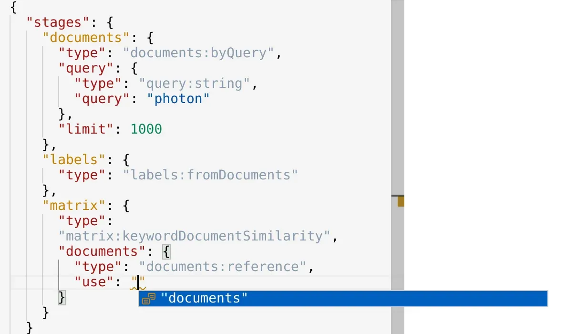Click the "photon" query value
Image resolution: width=576 pixels, height=334 pixels.
(178, 98)
